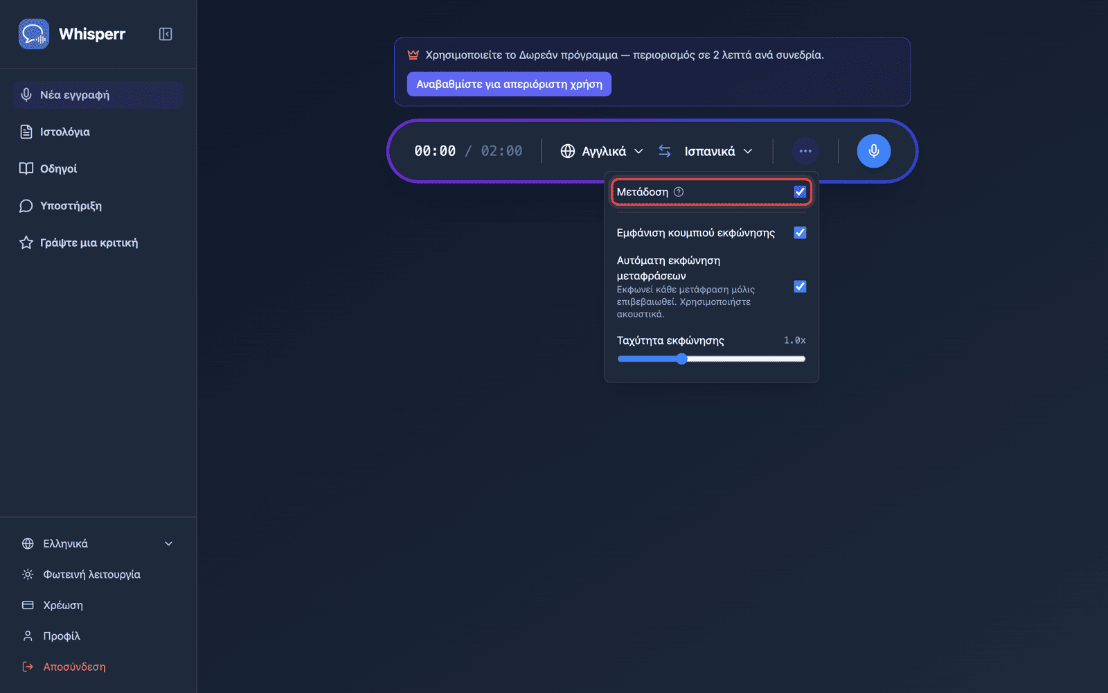
Task: Click the Ταχύτητα εκφώνησης label
Action: [x=670, y=340]
